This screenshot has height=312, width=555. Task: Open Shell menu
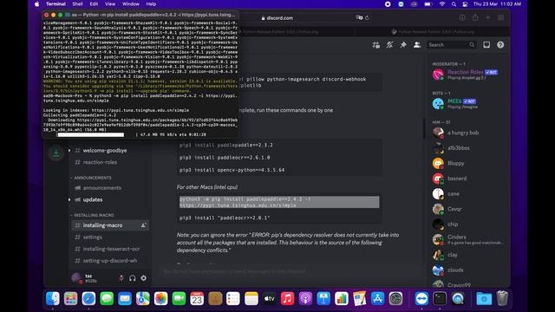(77, 3)
